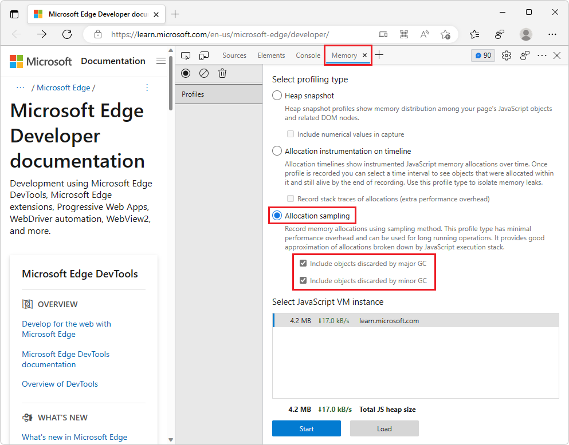The image size is (569, 445).
Task: Close the Memory tab
Action: click(x=364, y=55)
